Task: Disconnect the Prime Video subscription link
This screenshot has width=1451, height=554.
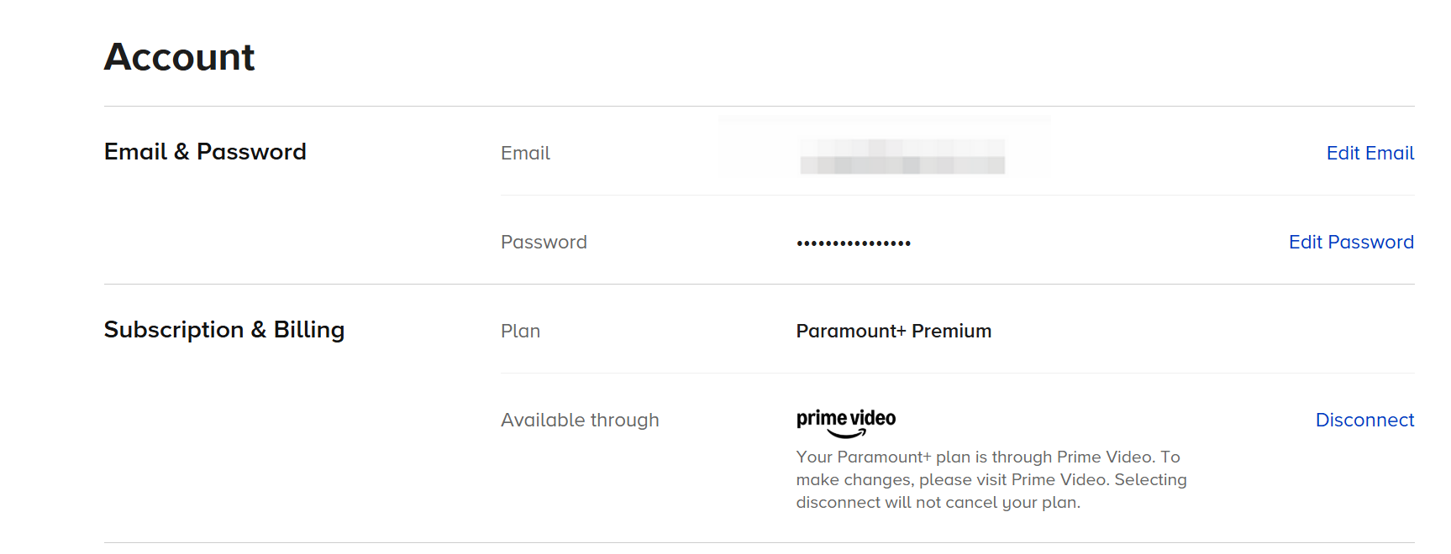Action: [x=1364, y=420]
